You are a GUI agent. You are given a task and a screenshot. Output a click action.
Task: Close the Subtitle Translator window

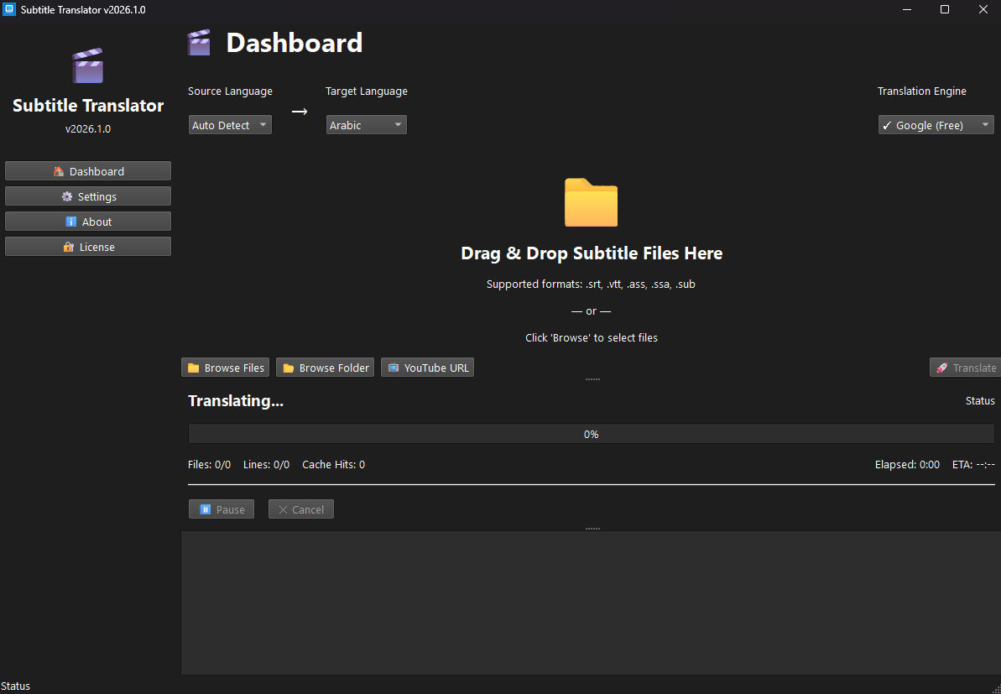pos(983,9)
